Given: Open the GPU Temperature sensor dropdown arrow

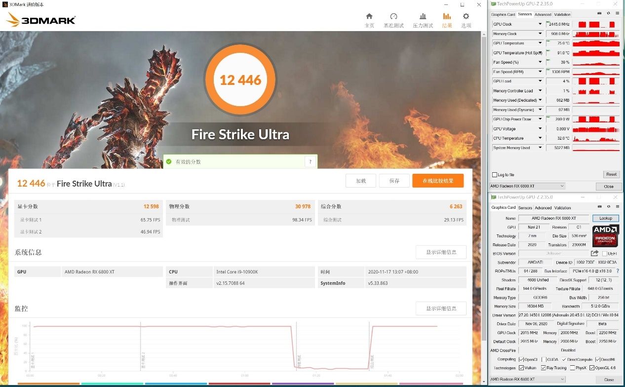Looking at the screenshot, I should point(540,43).
